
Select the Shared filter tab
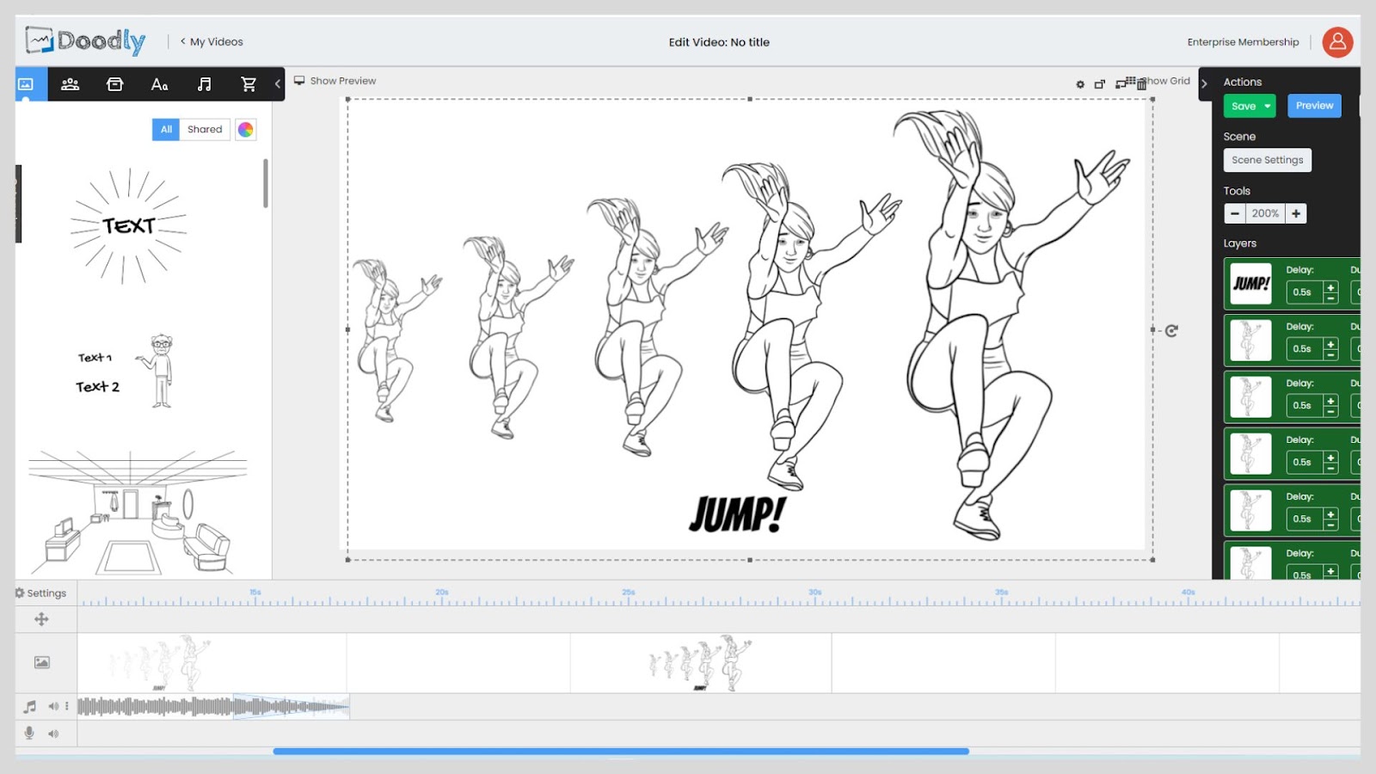(205, 130)
